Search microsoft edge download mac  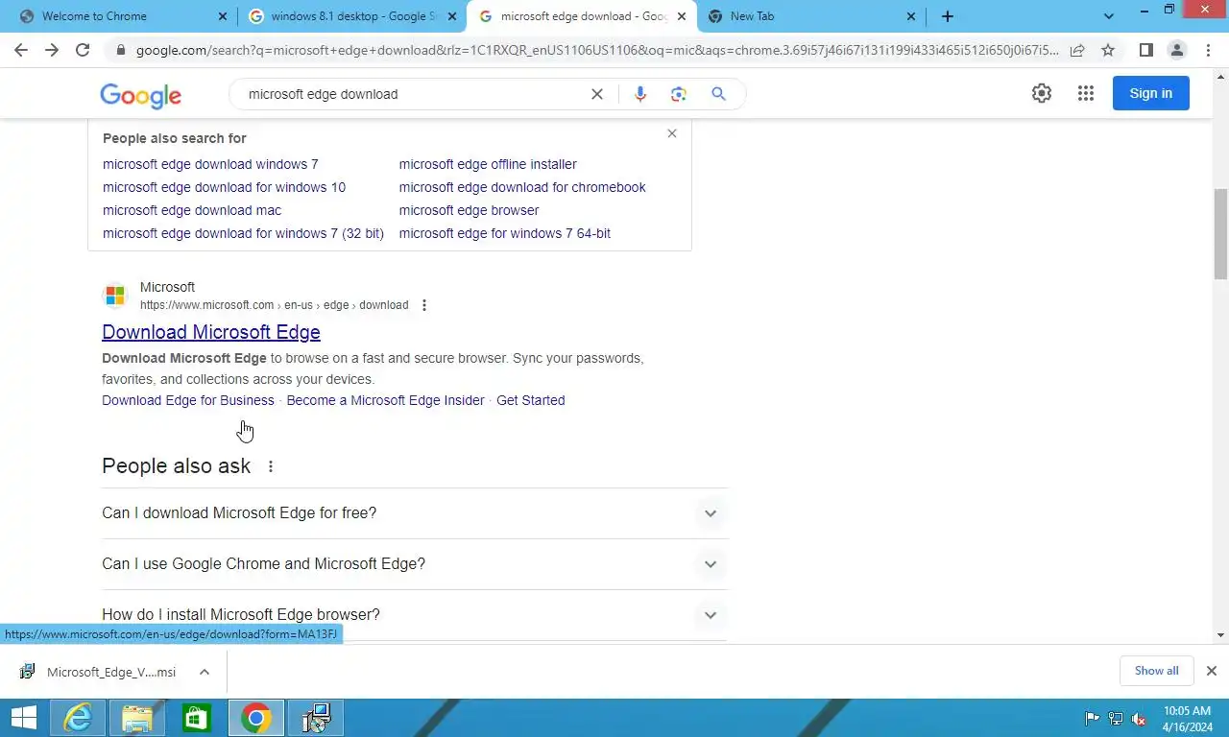[192, 210]
